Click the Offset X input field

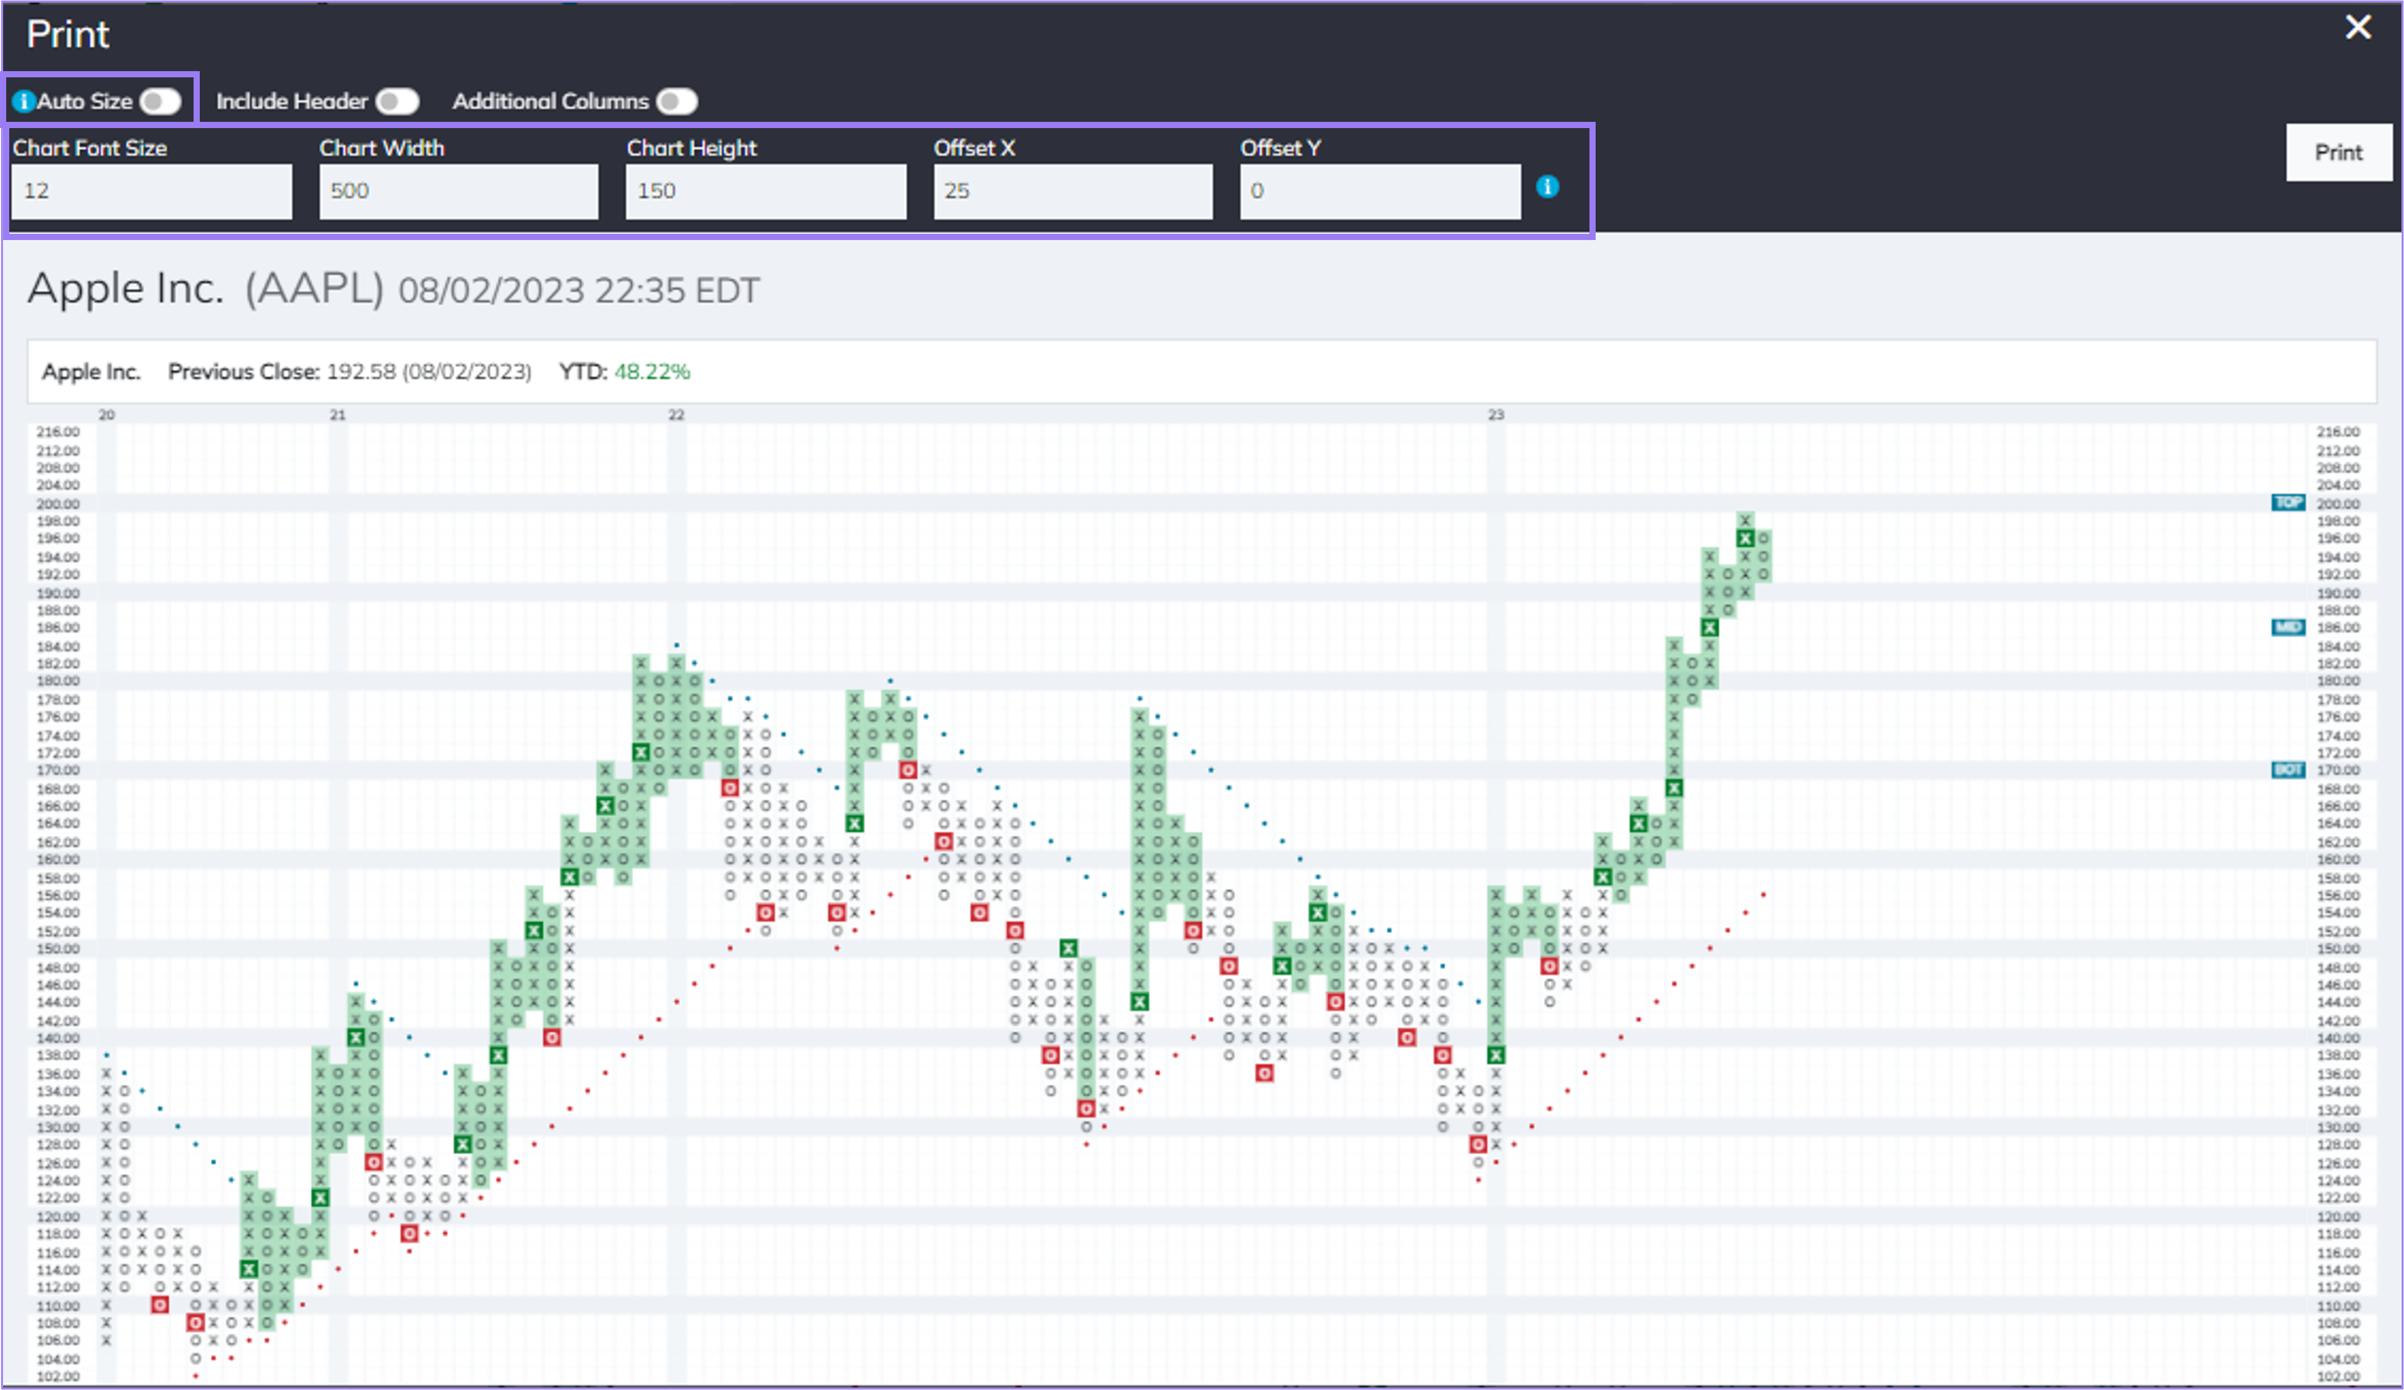(x=1073, y=191)
